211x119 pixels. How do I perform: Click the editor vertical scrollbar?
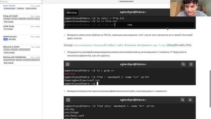pos(210,89)
